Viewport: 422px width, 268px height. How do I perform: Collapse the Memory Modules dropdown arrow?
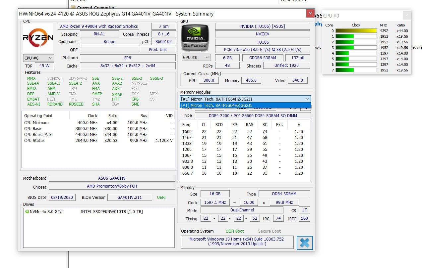[307, 99]
